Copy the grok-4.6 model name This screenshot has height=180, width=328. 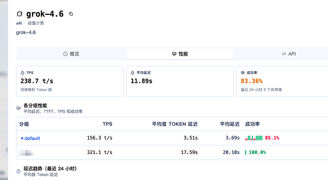click(x=71, y=14)
